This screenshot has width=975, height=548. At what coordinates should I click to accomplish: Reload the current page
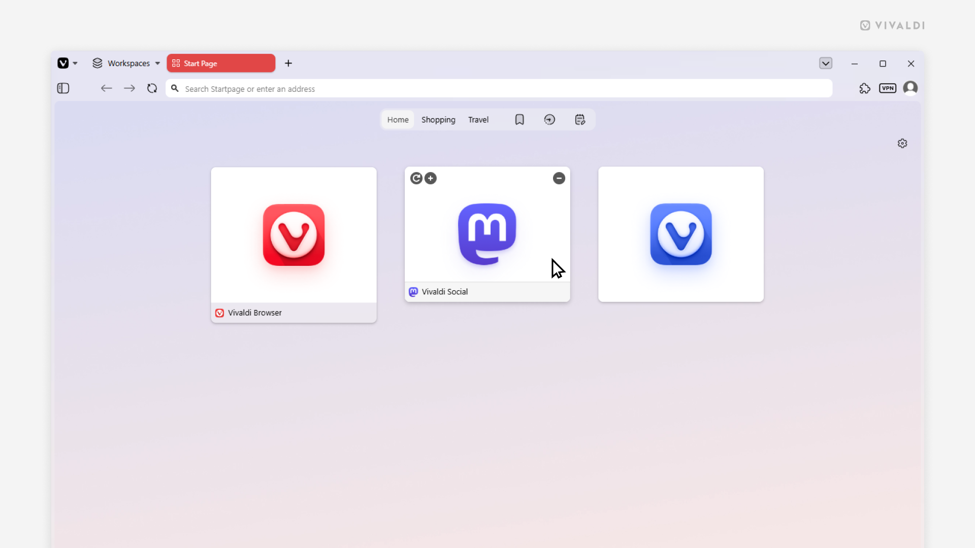[152, 88]
